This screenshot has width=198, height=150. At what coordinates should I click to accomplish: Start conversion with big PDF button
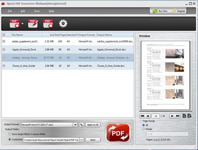point(118,133)
